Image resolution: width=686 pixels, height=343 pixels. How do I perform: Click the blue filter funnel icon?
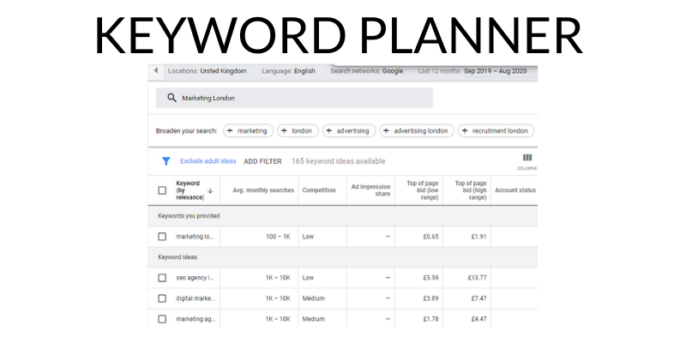(x=165, y=161)
